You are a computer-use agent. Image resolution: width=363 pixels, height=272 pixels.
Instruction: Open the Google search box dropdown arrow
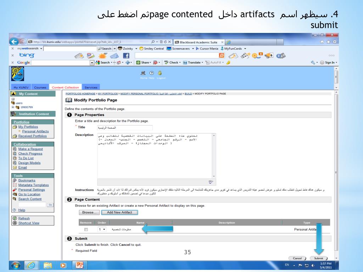click(92, 63)
